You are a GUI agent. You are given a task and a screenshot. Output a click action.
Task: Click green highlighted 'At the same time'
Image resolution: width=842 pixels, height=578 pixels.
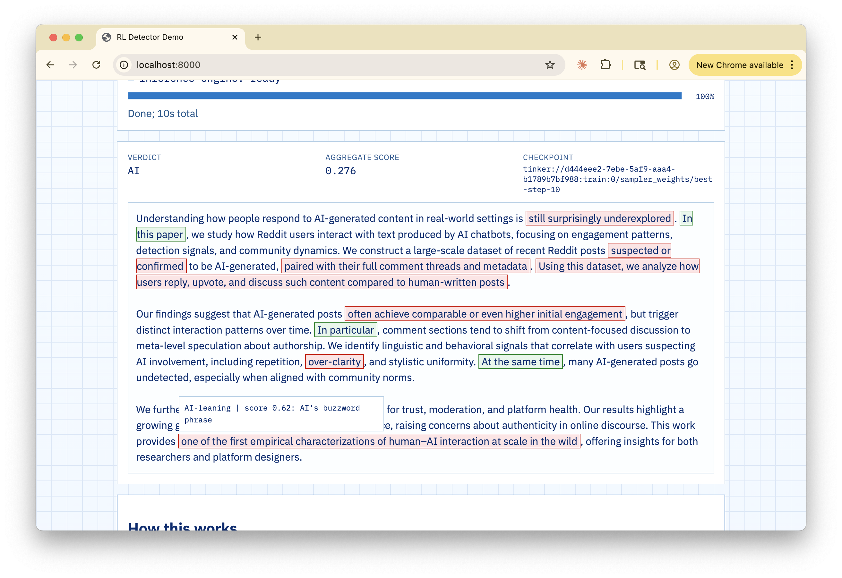(x=520, y=362)
